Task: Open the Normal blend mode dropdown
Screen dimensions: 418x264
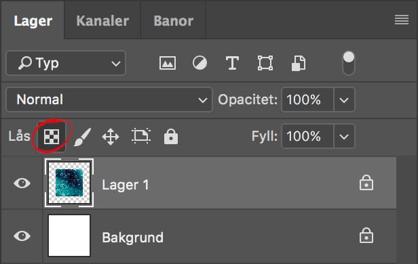Action: pos(109,100)
